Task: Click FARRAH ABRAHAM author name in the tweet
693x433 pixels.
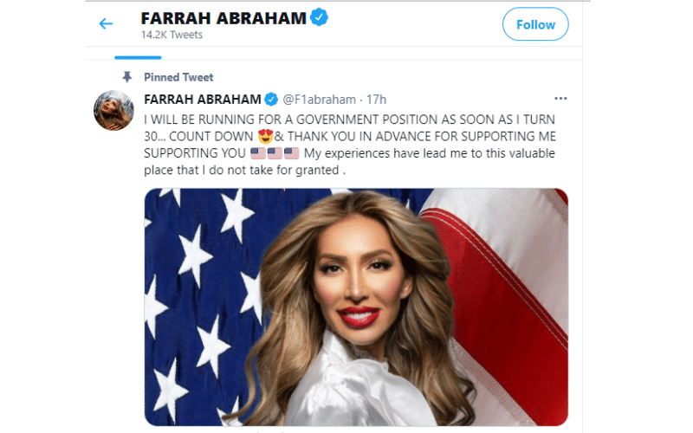Action: pos(203,100)
